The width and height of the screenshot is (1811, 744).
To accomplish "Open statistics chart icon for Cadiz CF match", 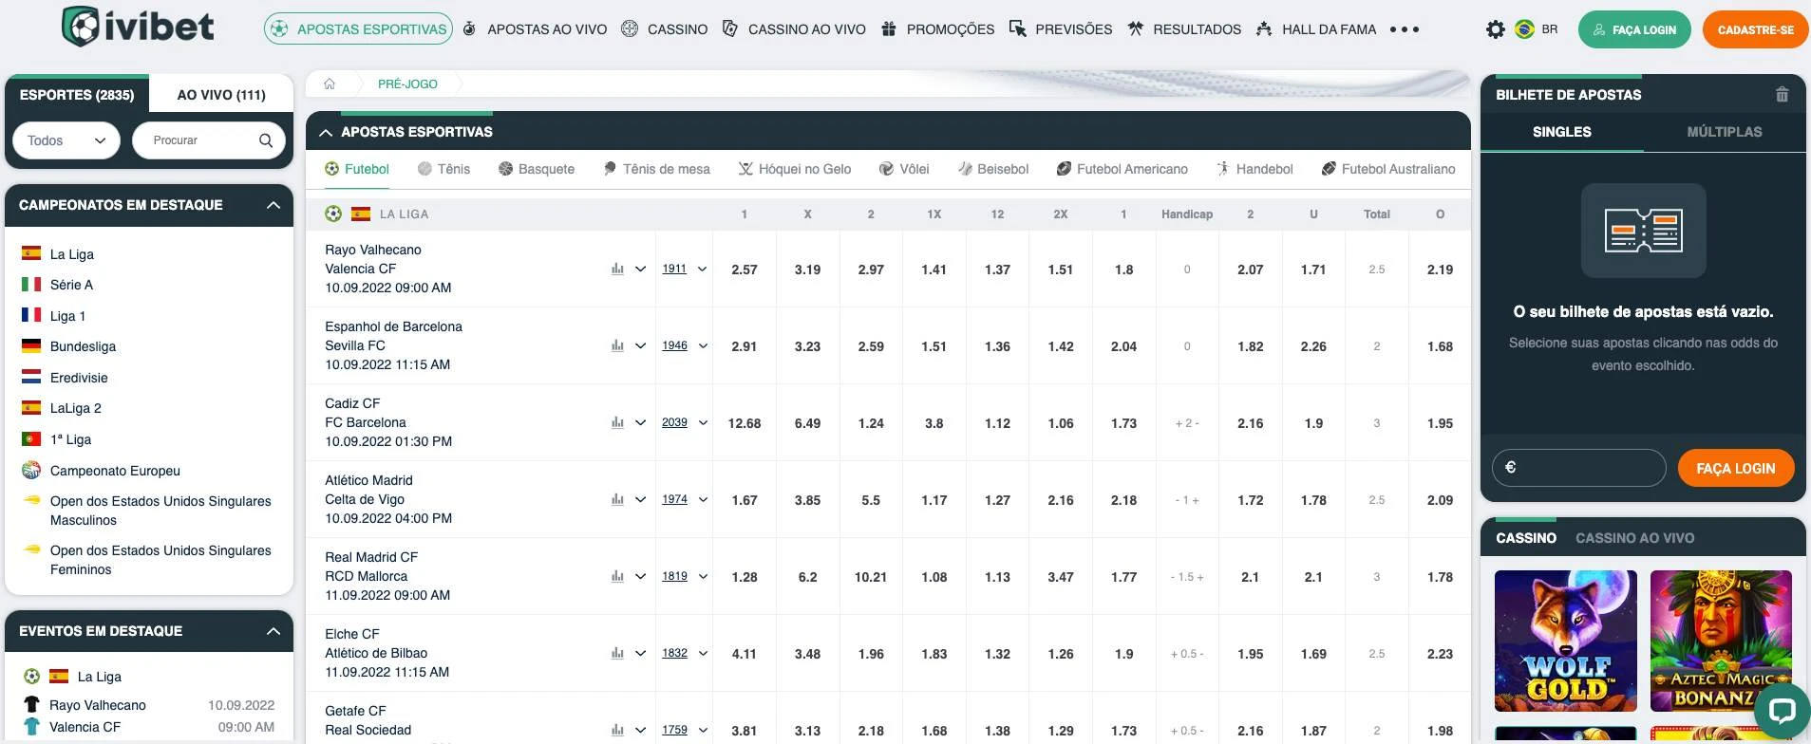I will click(617, 423).
